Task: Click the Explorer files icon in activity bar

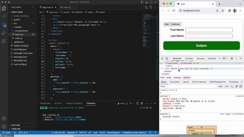Action: click(4, 8)
